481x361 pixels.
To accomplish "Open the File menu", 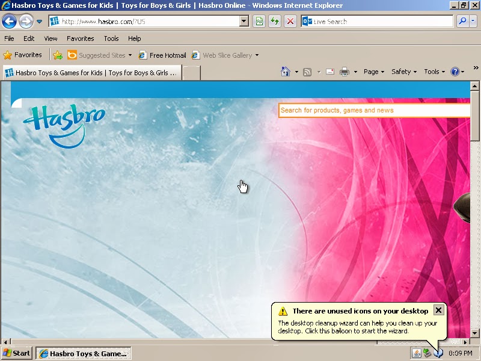I will [9, 39].
